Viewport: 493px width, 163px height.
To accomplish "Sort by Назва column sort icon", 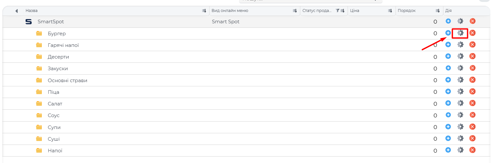I will tap(204, 11).
